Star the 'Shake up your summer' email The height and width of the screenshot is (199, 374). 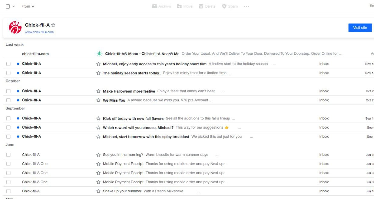tap(98, 191)
